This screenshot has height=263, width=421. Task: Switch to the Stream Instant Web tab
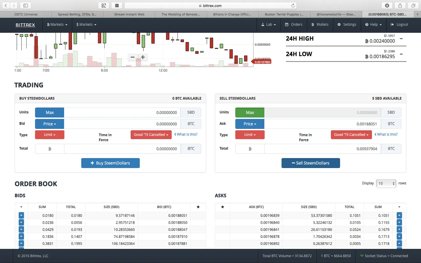(129, 14)
